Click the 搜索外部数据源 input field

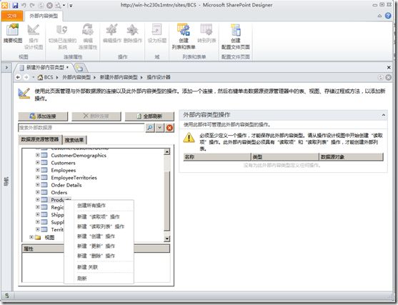(81, 128)
